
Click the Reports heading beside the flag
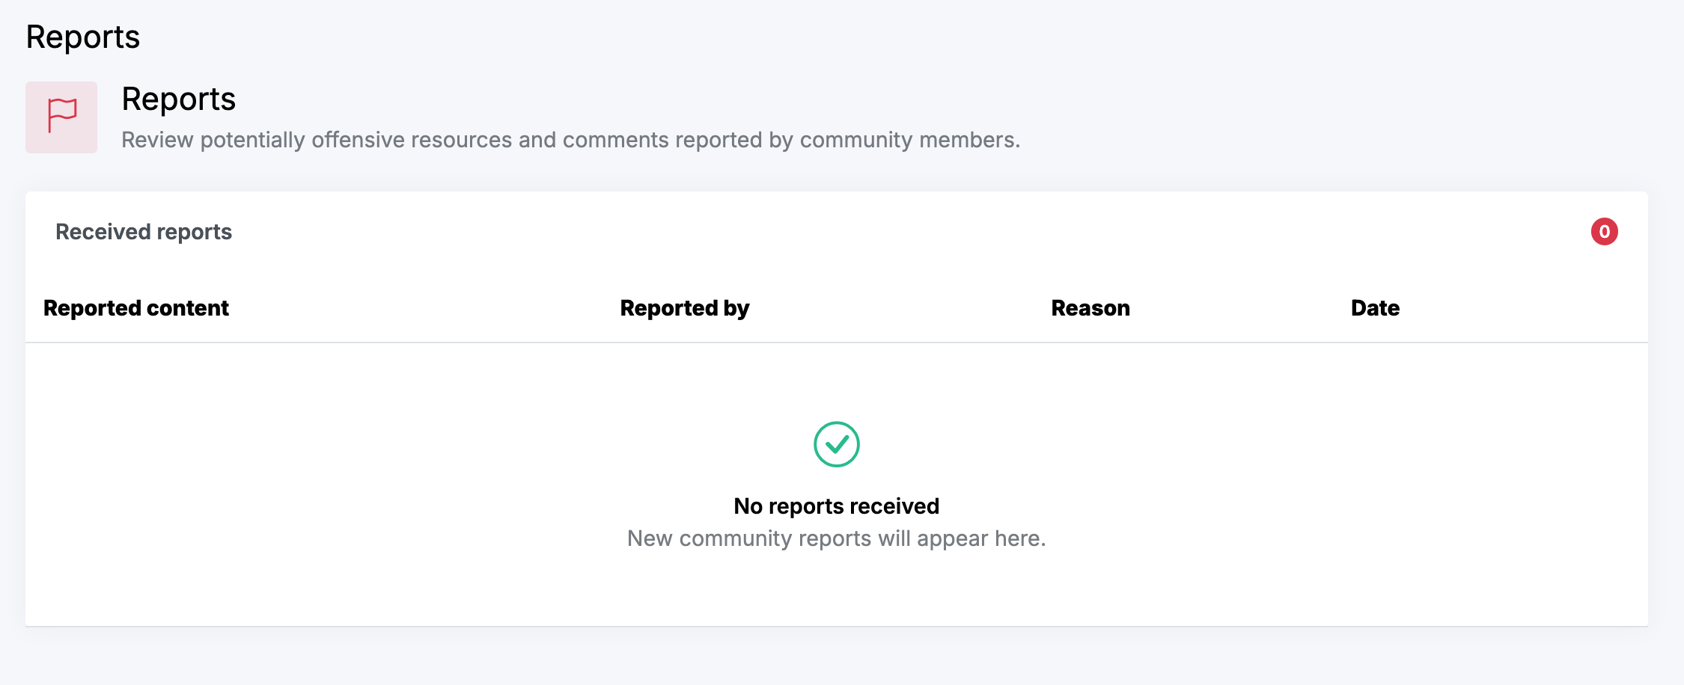[x=178, y=99]
